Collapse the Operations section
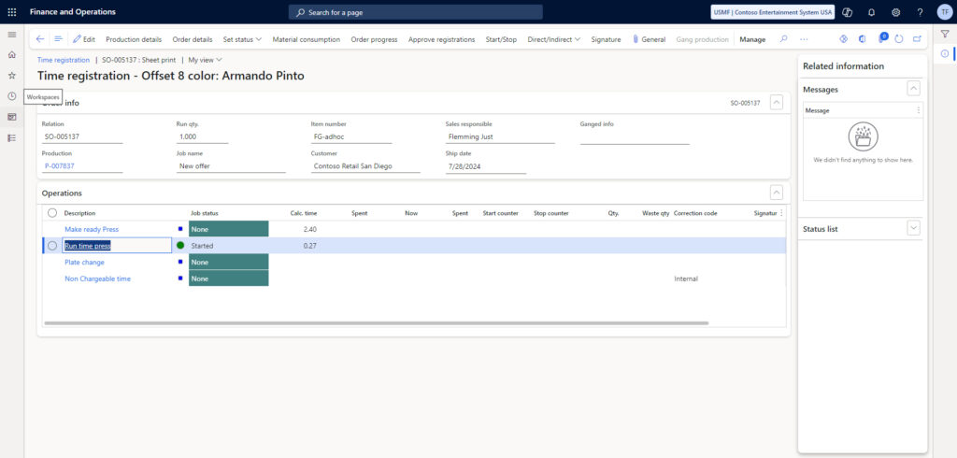957x458 pixels. pyautogui.click(x=776, y=193)
